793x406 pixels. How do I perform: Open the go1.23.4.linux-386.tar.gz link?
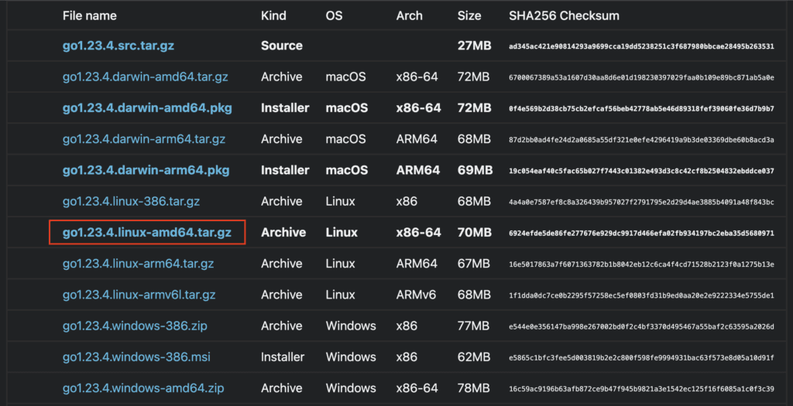[131, 201]
